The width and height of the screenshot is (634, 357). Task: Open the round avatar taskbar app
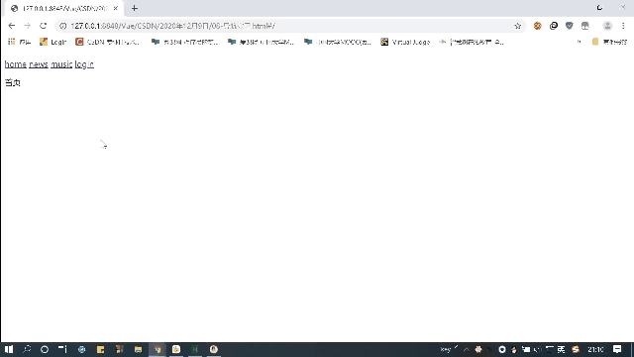pos(214,349)
